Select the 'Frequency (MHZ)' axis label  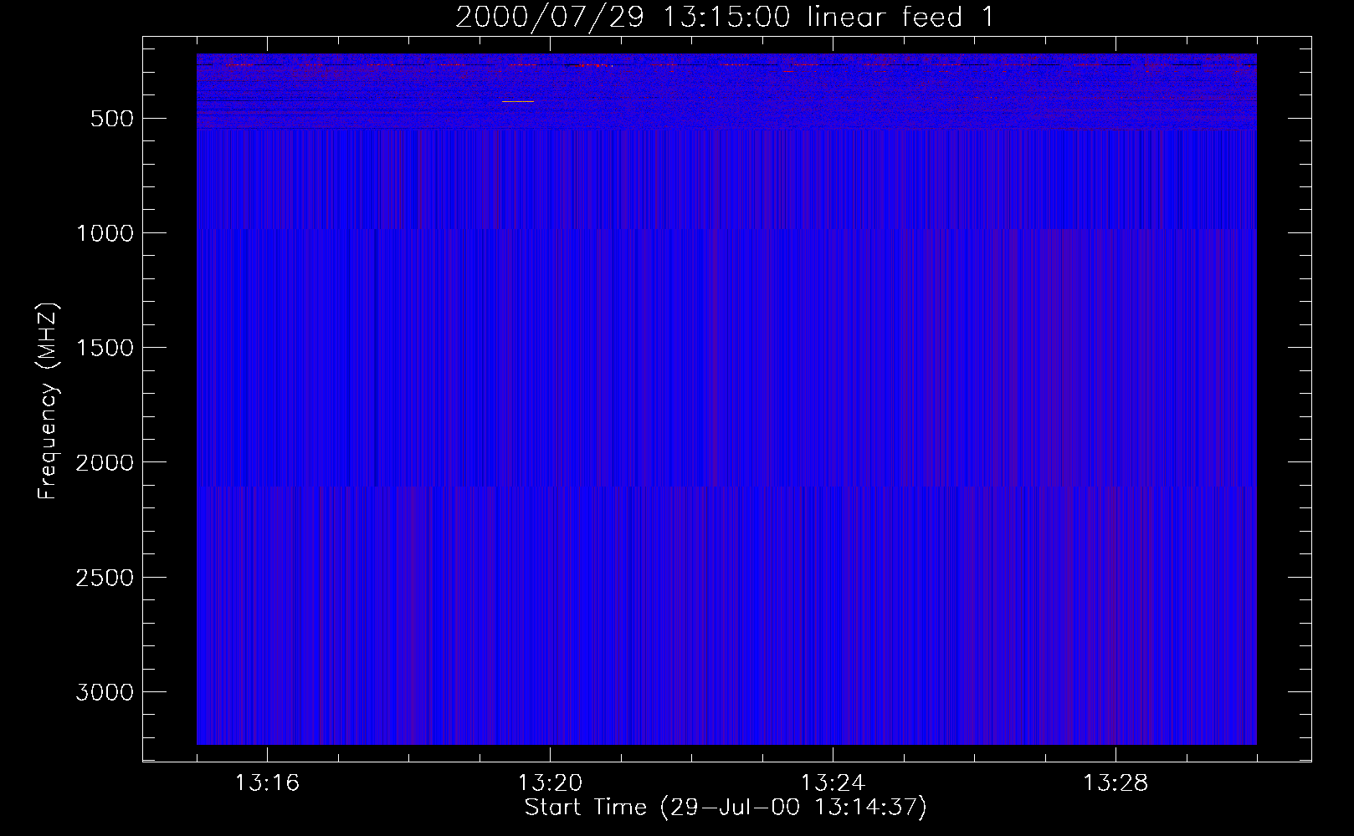pyautogui.click(x=49, y=400)
